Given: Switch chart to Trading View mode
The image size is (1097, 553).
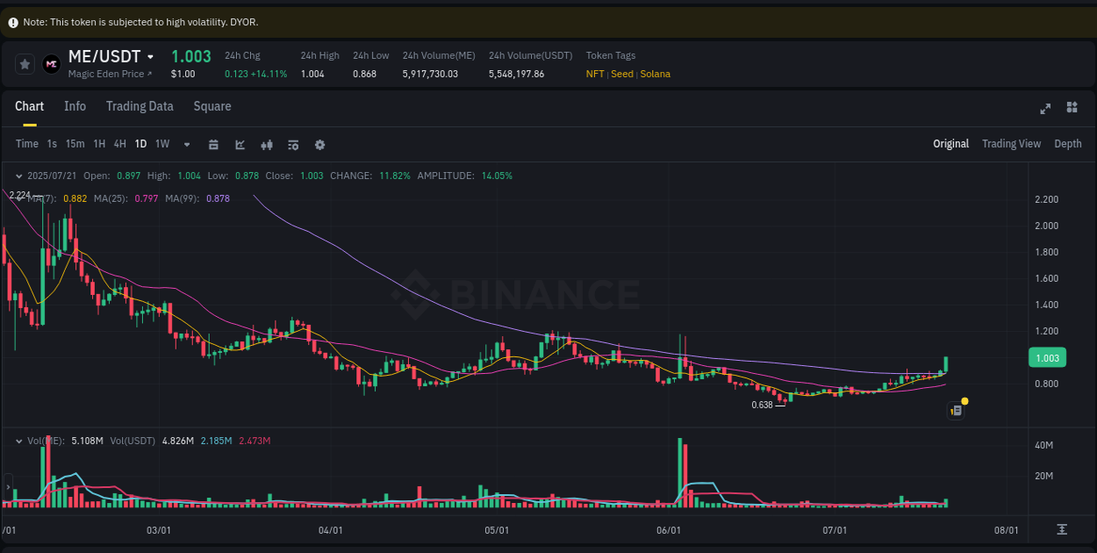Looking at the screenshot, I should coord(1011,143).
